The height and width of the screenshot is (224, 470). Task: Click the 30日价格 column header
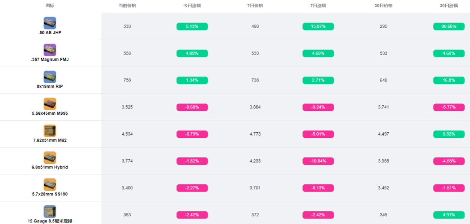pos(383,6)
